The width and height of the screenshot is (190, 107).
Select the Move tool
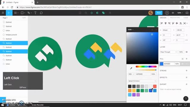click(9, 13)
